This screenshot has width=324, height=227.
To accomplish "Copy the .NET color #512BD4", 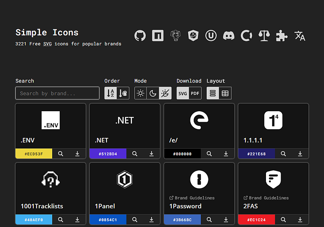I will click(108, 154).
